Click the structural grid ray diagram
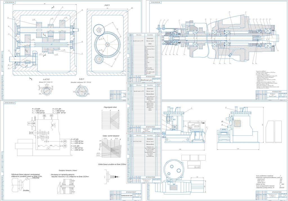Screen dimensions: 288x201 click(111, 120)
